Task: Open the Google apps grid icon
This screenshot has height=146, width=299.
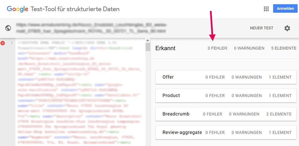Action: click(x=266, y=9)
